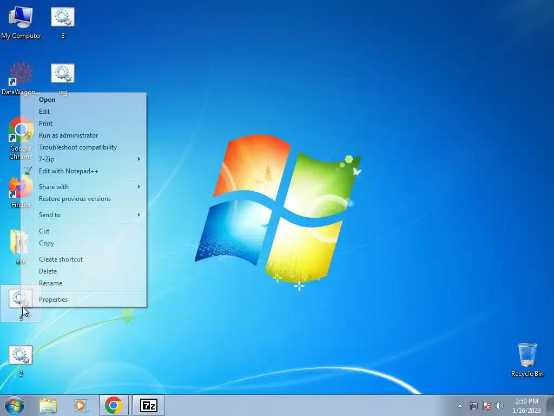Image resolution: width=554 pixels, height=416 pixels.
Task: Switch to 7-Zip in the taskbar
Action: 148,405
